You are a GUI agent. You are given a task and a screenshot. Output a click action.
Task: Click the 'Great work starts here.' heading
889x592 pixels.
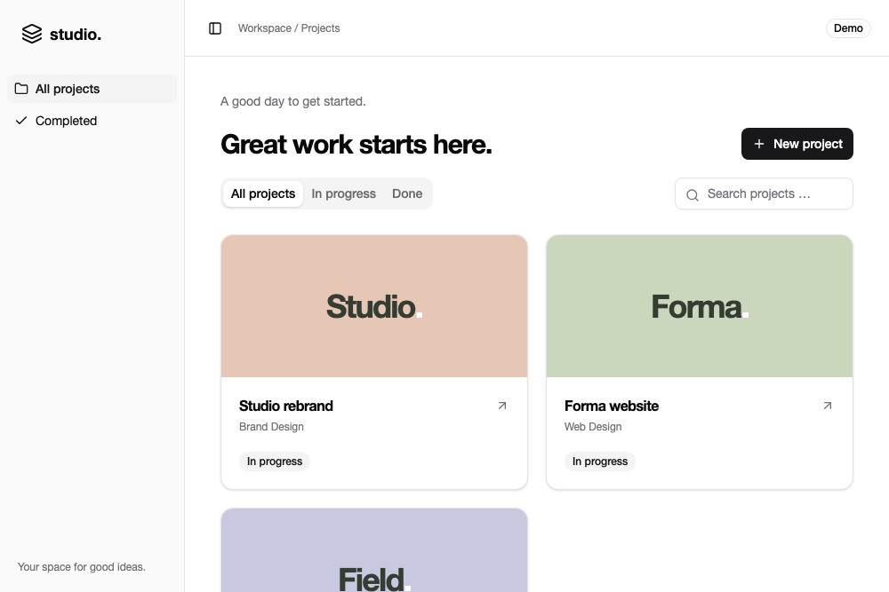[x=356, y=145]
